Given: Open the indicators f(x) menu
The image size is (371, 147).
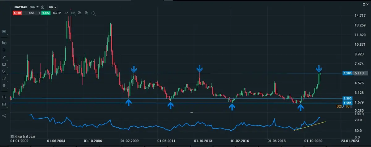Looking at the screenshot, I should (4, 43).
